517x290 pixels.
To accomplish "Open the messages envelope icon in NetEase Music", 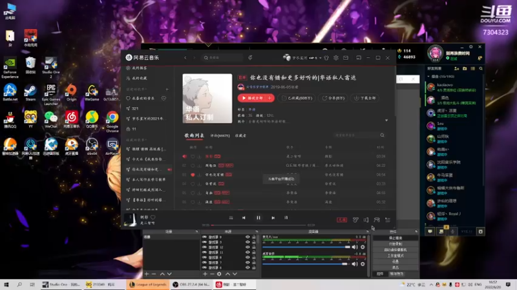I will pyautogui.click(x=346, y=58).
